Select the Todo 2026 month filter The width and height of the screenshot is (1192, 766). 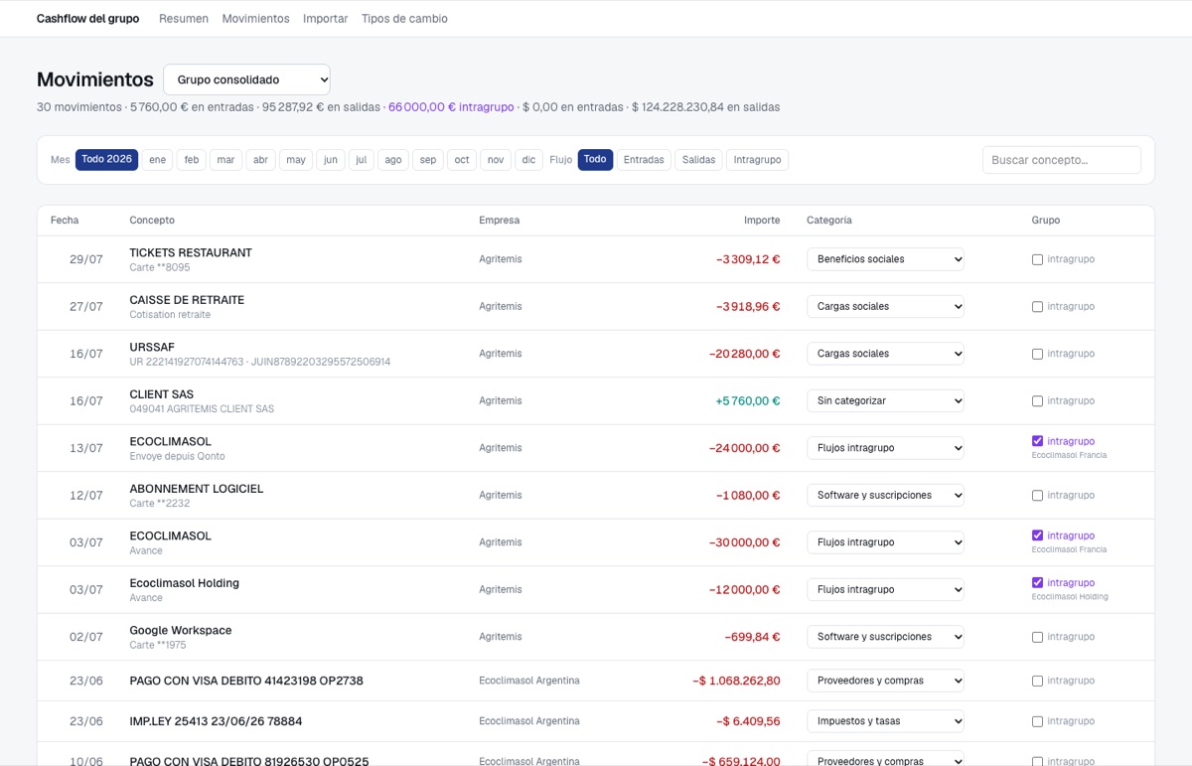(x=106, y=160)
